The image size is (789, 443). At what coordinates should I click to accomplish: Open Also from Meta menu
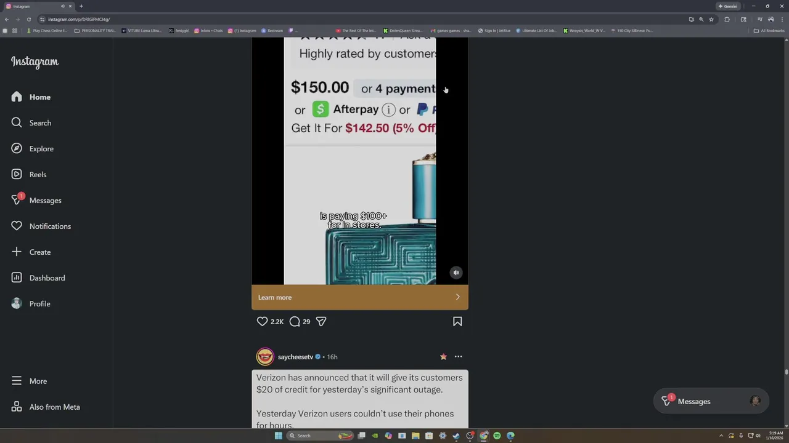tap(45, 407)
